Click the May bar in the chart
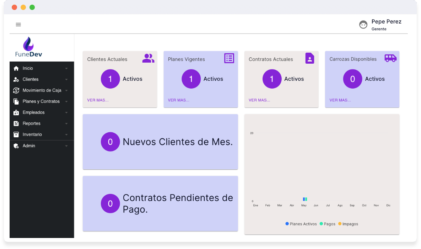 [305, 199]
